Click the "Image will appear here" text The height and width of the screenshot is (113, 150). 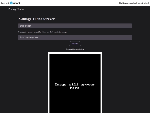pyautogui.click(x=75, y=86)
